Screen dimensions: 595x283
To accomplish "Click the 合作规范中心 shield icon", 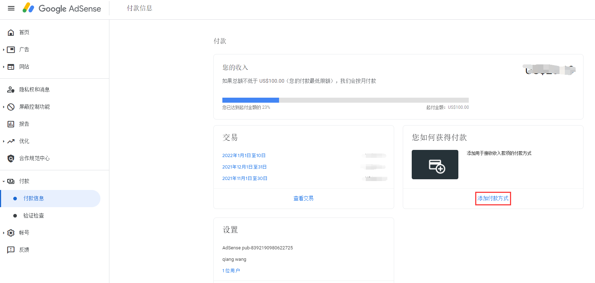I will click(x=11, y=158).
